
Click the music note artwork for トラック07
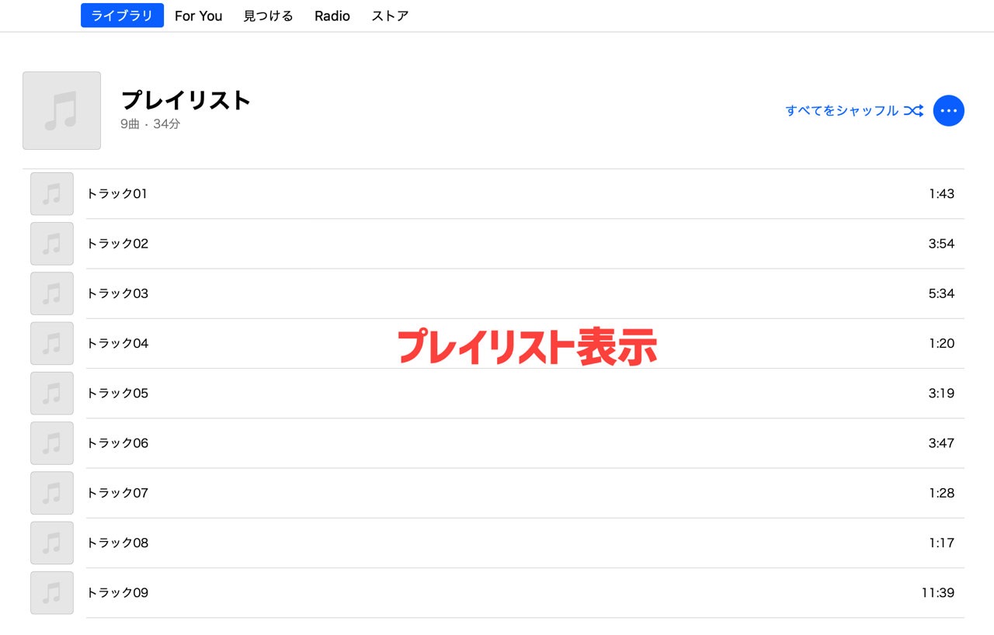coord(52,493)
